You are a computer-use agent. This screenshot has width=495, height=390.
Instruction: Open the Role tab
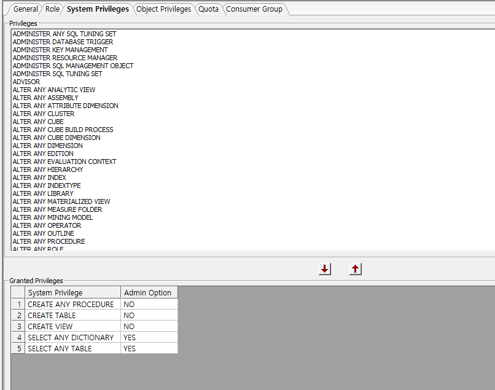(53, 9)
